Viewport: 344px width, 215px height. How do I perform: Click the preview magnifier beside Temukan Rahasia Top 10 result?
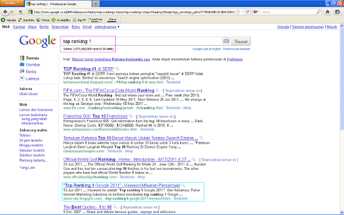tap(201, 138)
